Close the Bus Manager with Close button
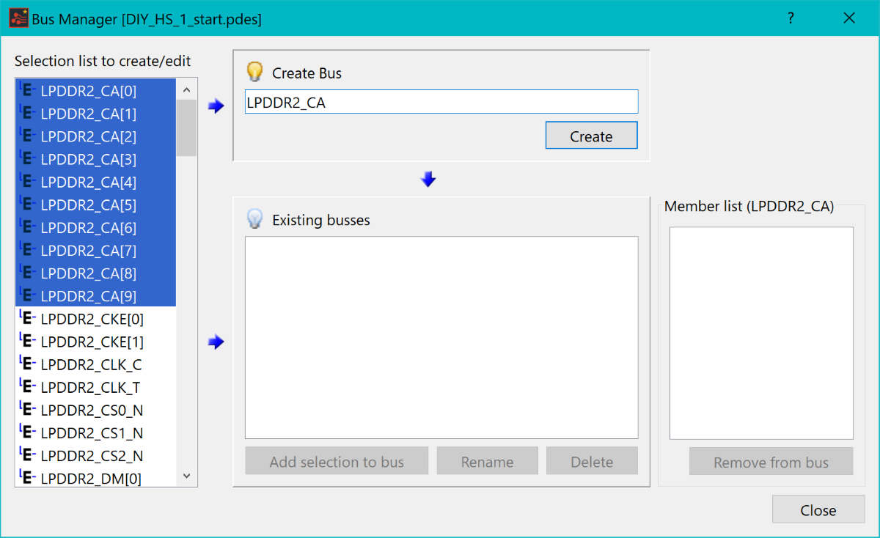Viewport: 880px width, 538px height. [818, 509]
